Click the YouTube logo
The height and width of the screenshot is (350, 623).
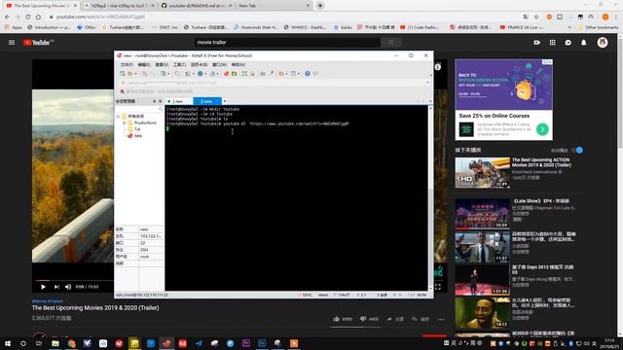pos(38,43)
